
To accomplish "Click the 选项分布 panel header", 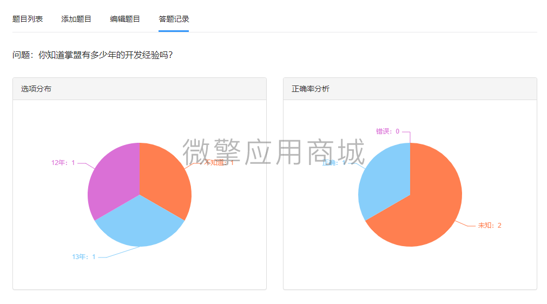I will tap(140, 89).
